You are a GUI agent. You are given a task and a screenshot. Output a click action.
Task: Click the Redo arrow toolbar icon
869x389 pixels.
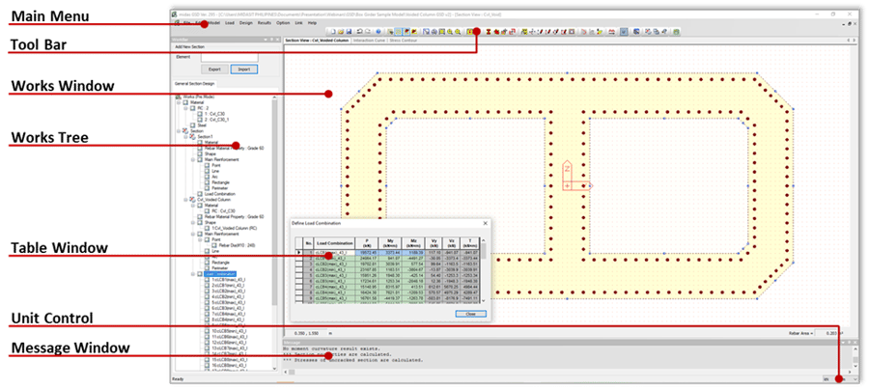367,32
